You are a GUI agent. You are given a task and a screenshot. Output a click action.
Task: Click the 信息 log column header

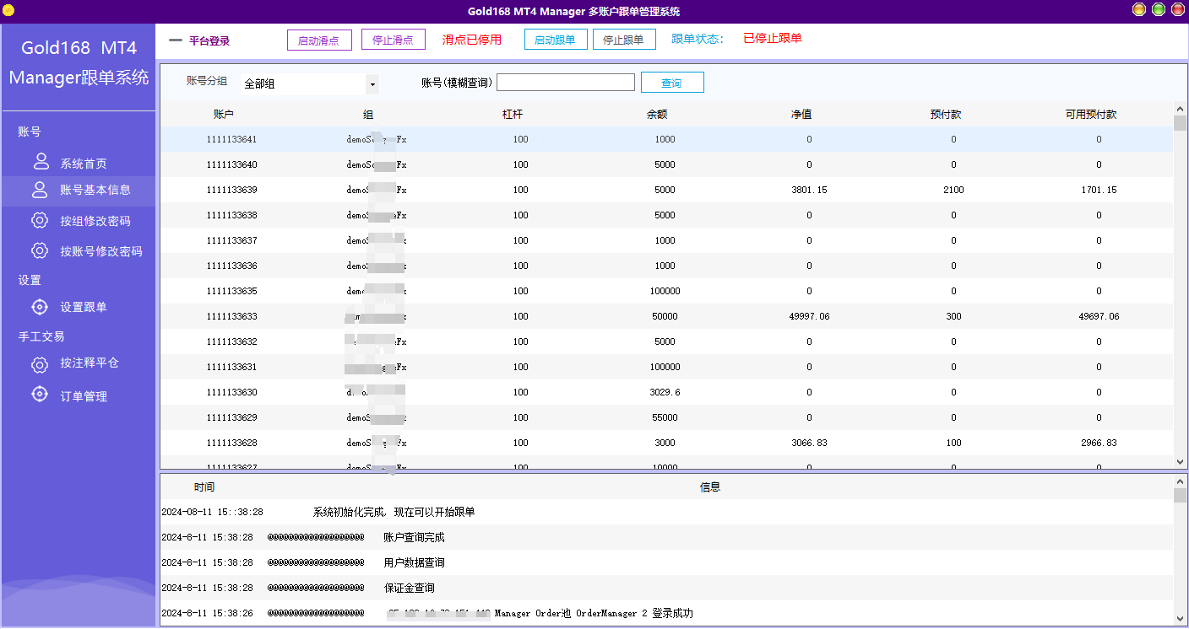(x=710, y=487)
